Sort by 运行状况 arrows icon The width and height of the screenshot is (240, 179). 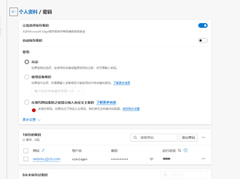point(179,151)
